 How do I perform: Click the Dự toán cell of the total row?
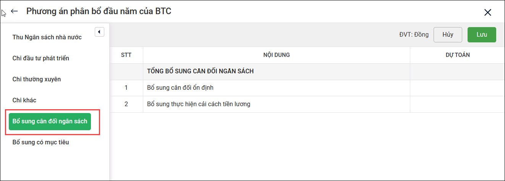[x=457, y=71]
